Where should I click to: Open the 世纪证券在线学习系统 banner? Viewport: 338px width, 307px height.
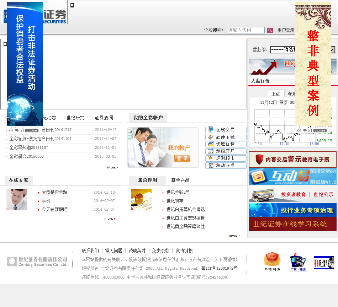292,224
